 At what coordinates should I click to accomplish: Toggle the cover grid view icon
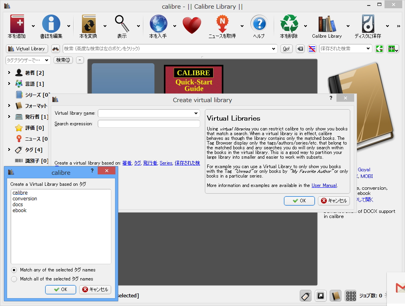coord(350,295)
